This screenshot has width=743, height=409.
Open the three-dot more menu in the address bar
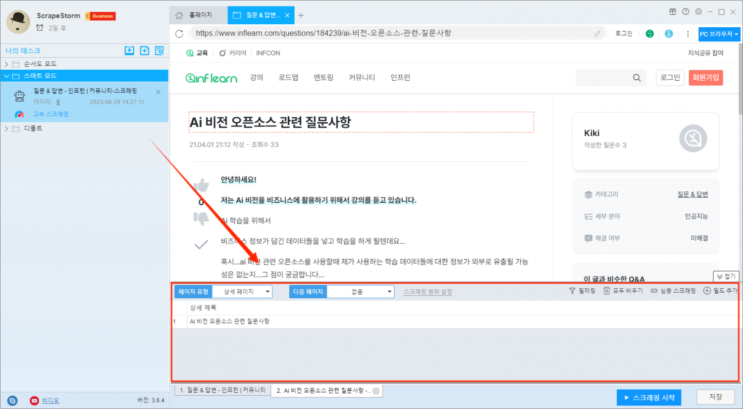coord(688,34)
